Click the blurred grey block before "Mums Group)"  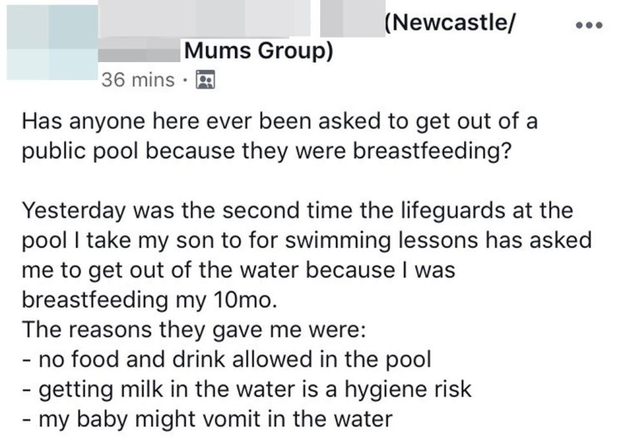140,50
